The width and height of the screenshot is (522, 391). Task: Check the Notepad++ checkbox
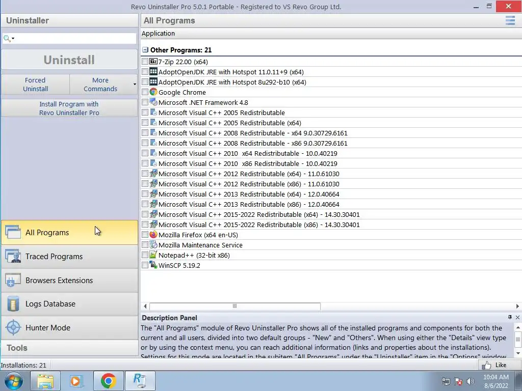(x=145, y=255)
